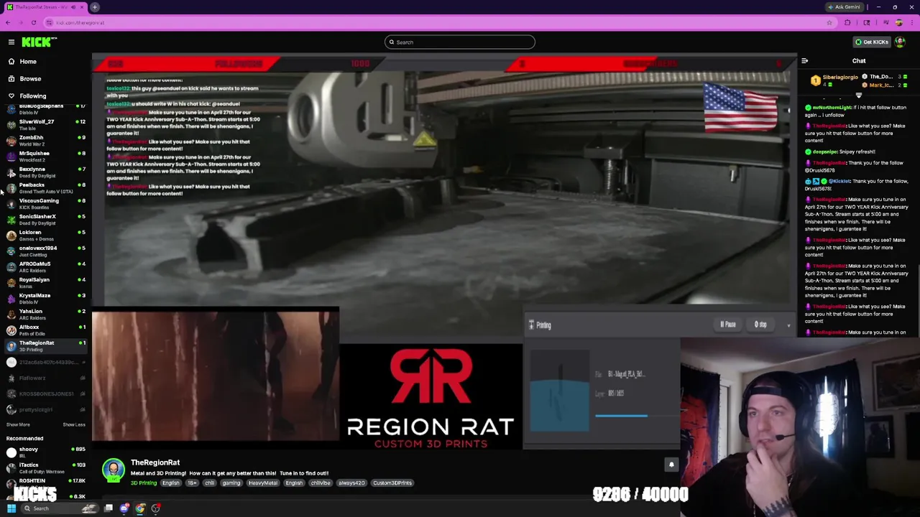This screenshot has width=920, height=517.
Task: Expand chat leaderboard down arrow
Action: coord(858,95)
